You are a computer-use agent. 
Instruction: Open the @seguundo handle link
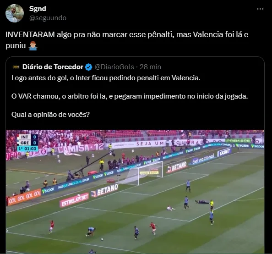[x=48, y=18]
